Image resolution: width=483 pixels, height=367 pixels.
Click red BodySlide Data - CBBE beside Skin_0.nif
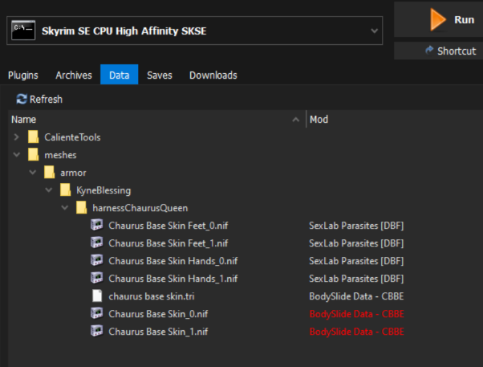(357, 314)
